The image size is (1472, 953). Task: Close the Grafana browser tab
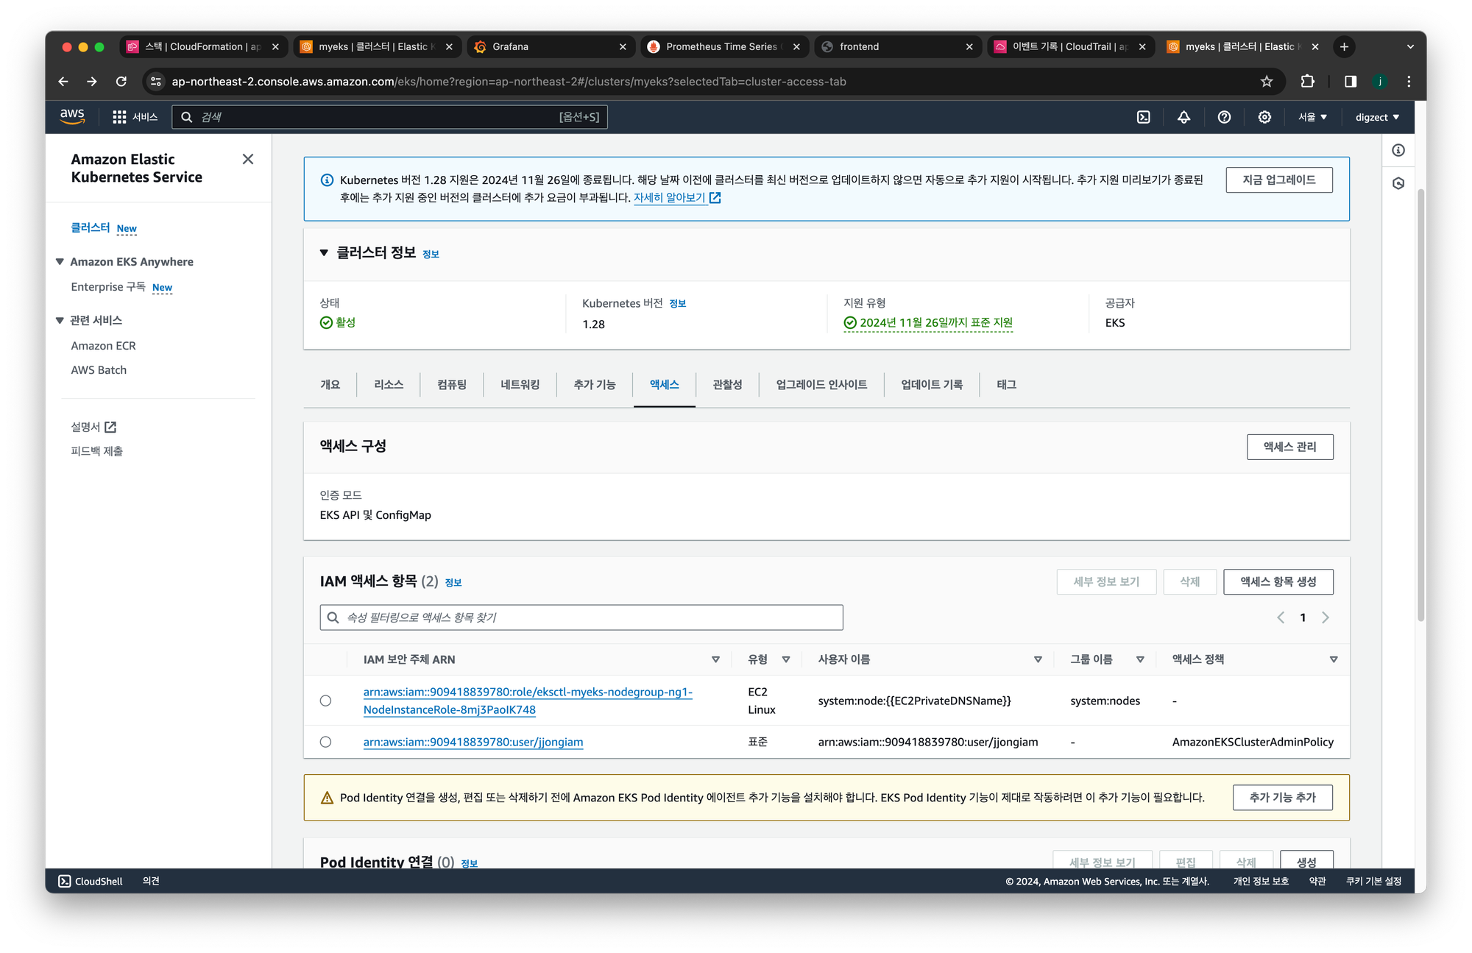click(623, 46)
